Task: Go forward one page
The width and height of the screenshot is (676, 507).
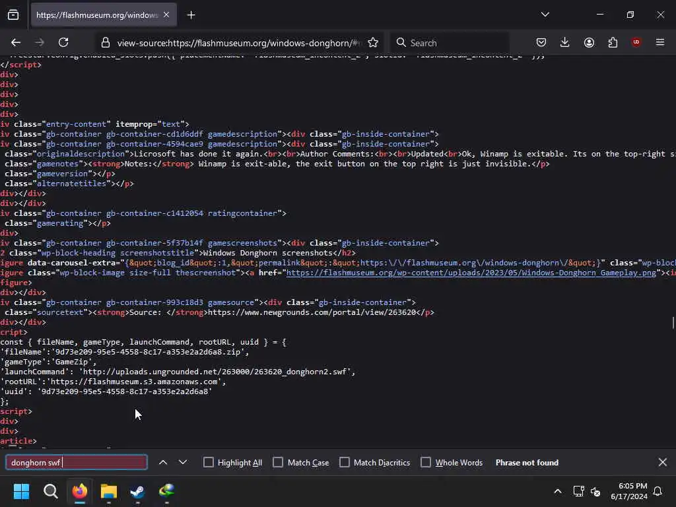Action: pyautogui.click(x=40, y=42)
